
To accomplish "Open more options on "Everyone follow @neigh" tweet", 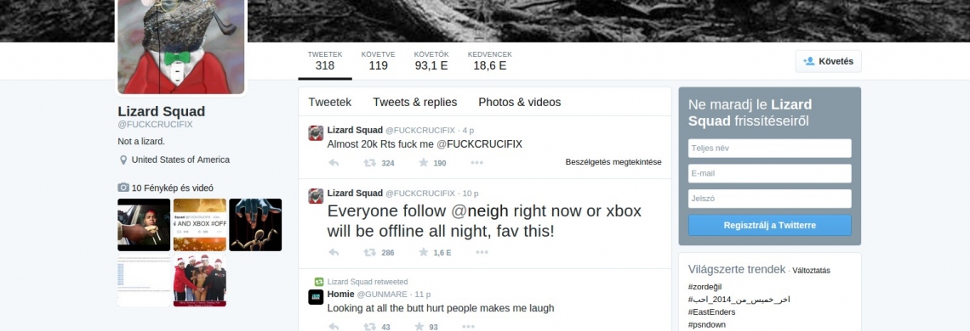I will [x=482, y=253].
